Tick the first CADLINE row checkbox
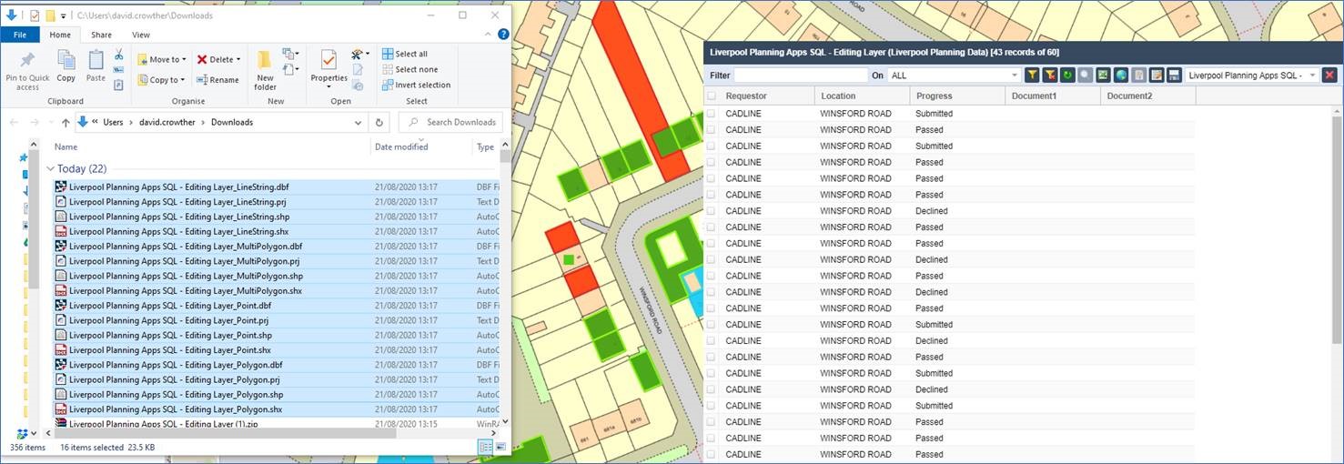 coord(712,114)
